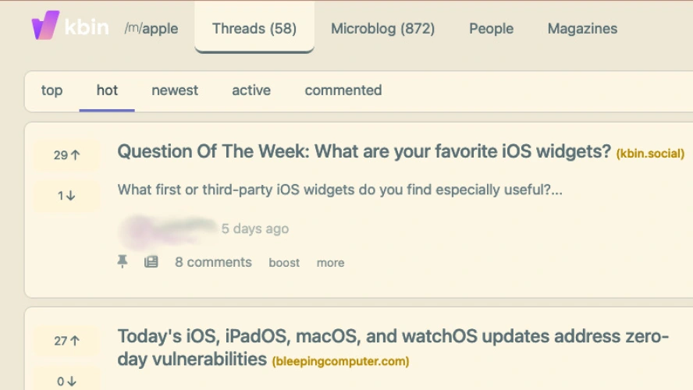This screenshot has height=390, width=693.
Task: Go to the People tab
Action: click(491, 29)
